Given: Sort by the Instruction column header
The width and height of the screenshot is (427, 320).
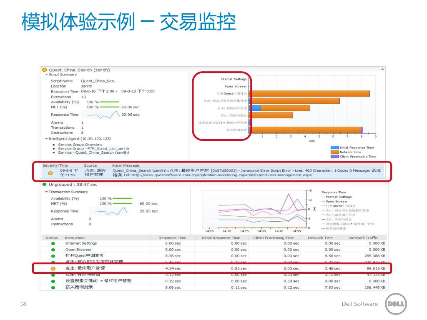Looking at the screenshot, I should click(75, 238).
